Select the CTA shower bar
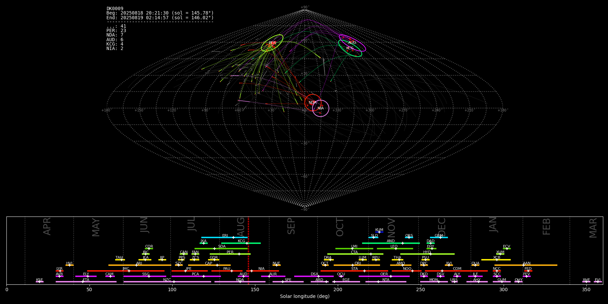This screenshot has width=608, height=304. click(x=355, y=254)
